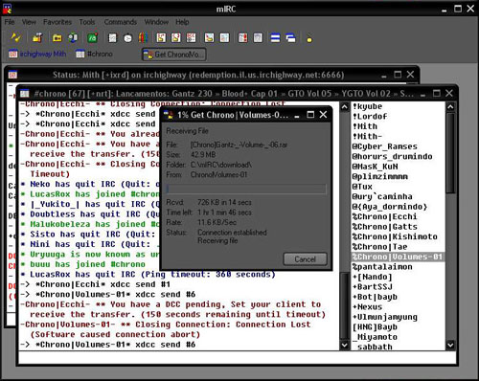
Task: Click the DCC Chat toolbar icon
Action: point(176,37)
